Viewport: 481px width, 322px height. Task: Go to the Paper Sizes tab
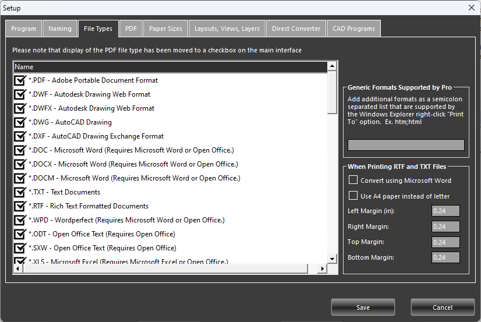click(x=165, y=29)
